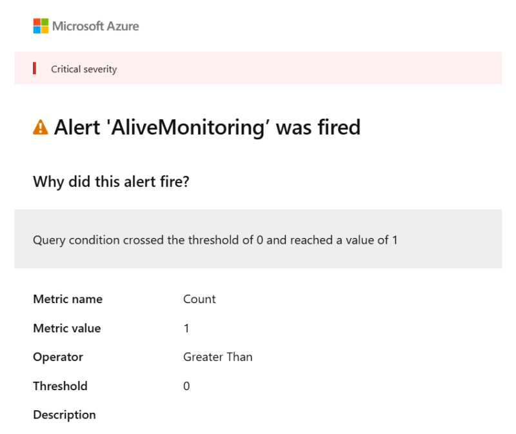Click the Metric value label
This screenshot has width=516, height=434.
tap(67, 328)
